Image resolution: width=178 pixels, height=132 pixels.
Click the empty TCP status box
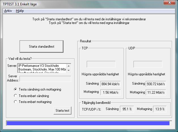101,64
